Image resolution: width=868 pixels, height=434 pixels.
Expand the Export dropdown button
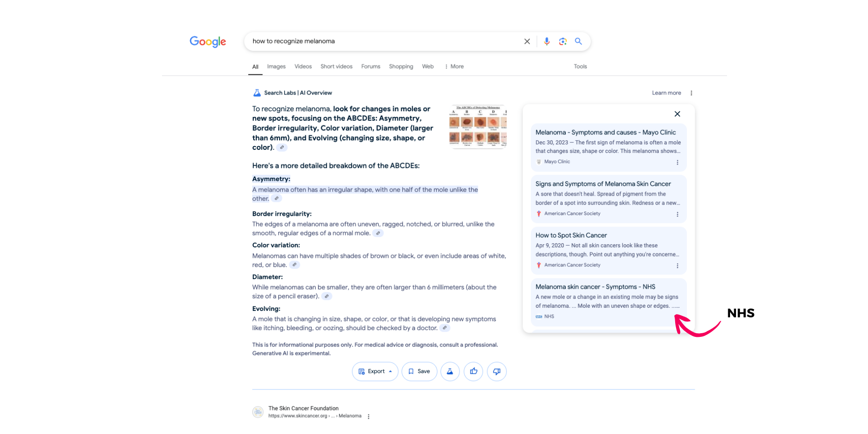pyautogui.click(x=375, y=371)
